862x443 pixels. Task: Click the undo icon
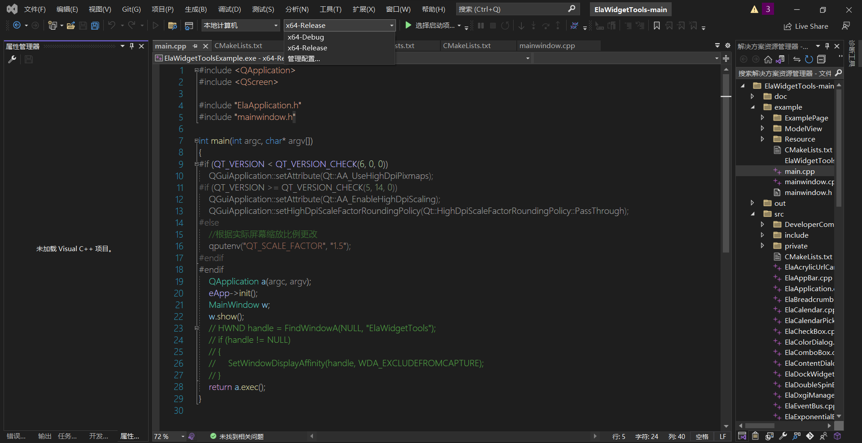(x=112, y=26)
